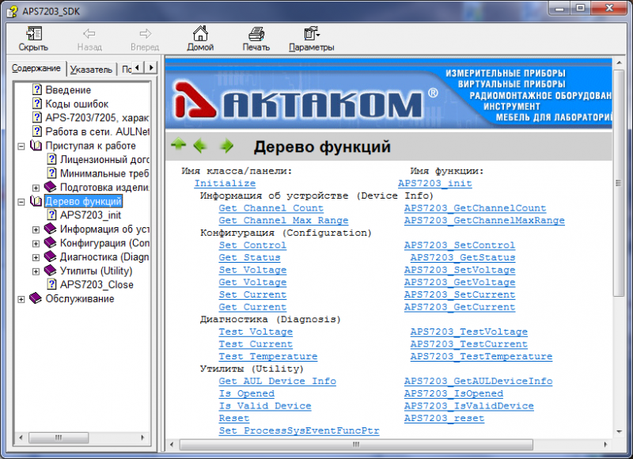Viewport: 633px width, 459px height.
Task: Click the tab strip right scroll arrow
Action: pyautogui.click(x=151, y=67)
